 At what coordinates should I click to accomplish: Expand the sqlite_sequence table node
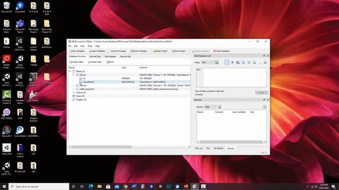pos(73,89)
